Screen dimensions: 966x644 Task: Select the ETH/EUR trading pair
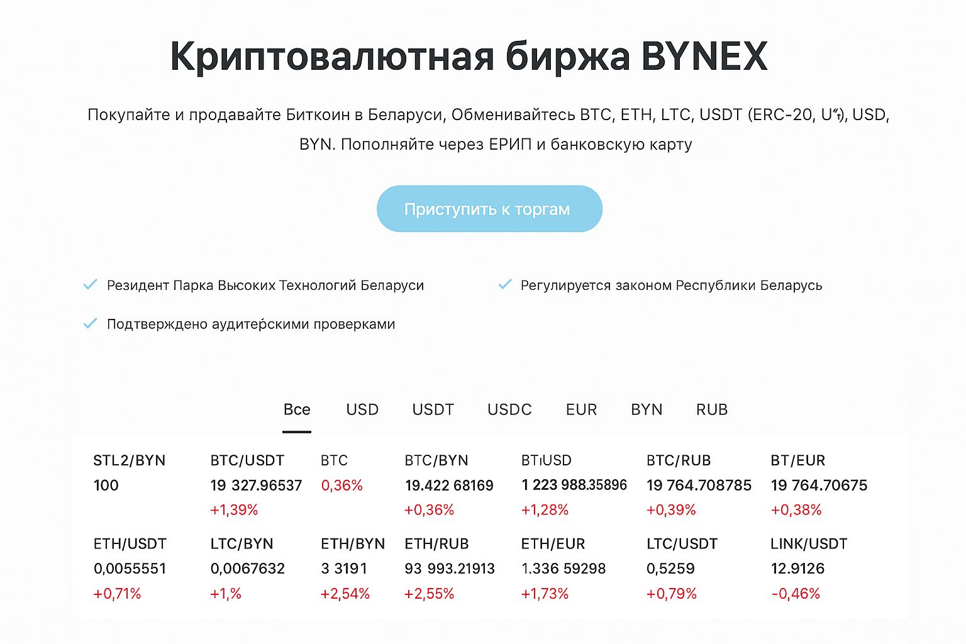(554, 543)
